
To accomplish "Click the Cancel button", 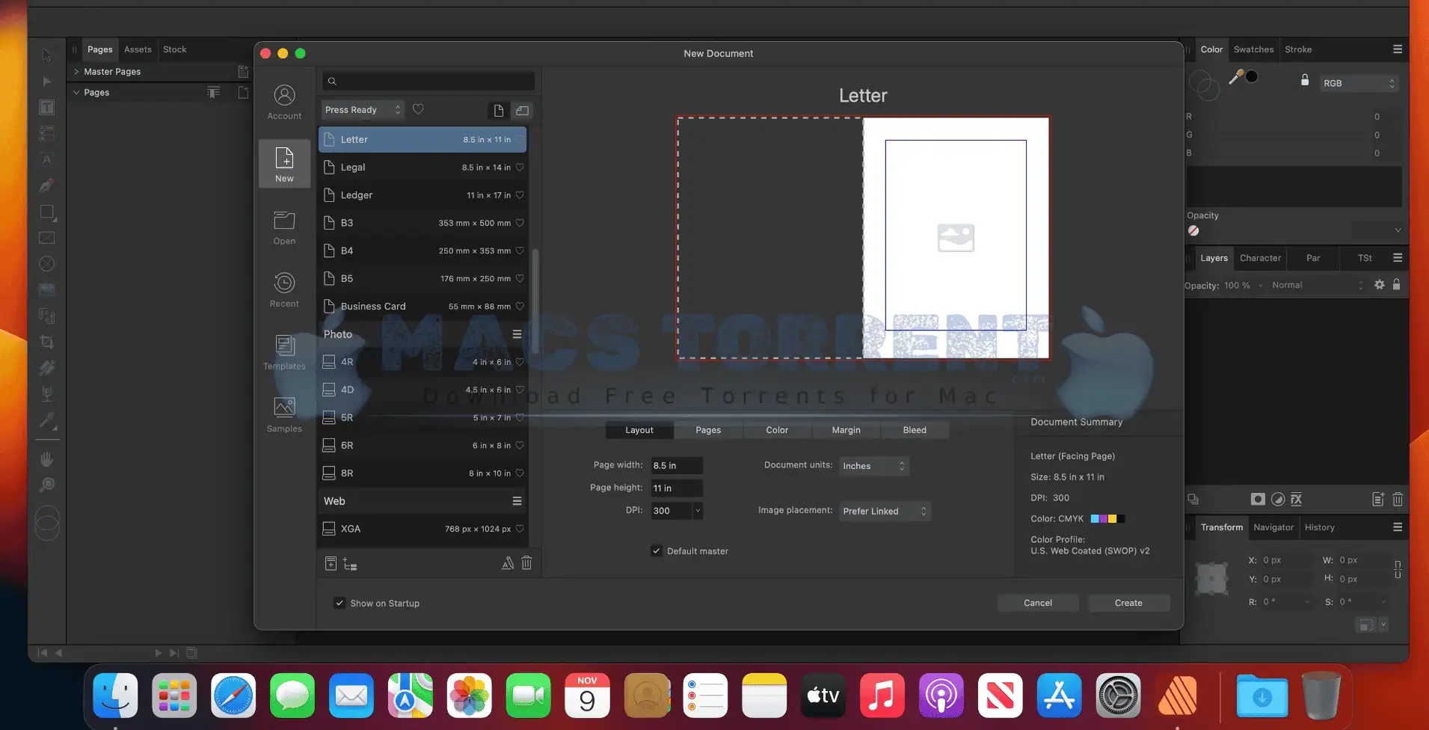I will 1038,603.
